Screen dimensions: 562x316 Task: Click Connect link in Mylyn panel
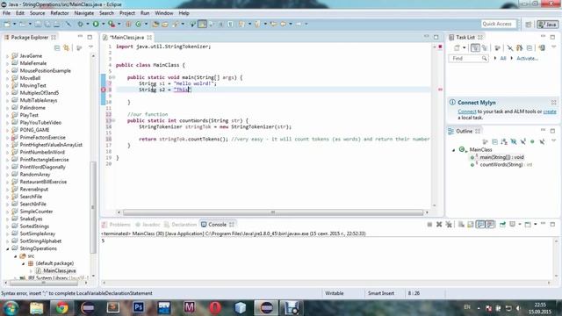(467, 111)
